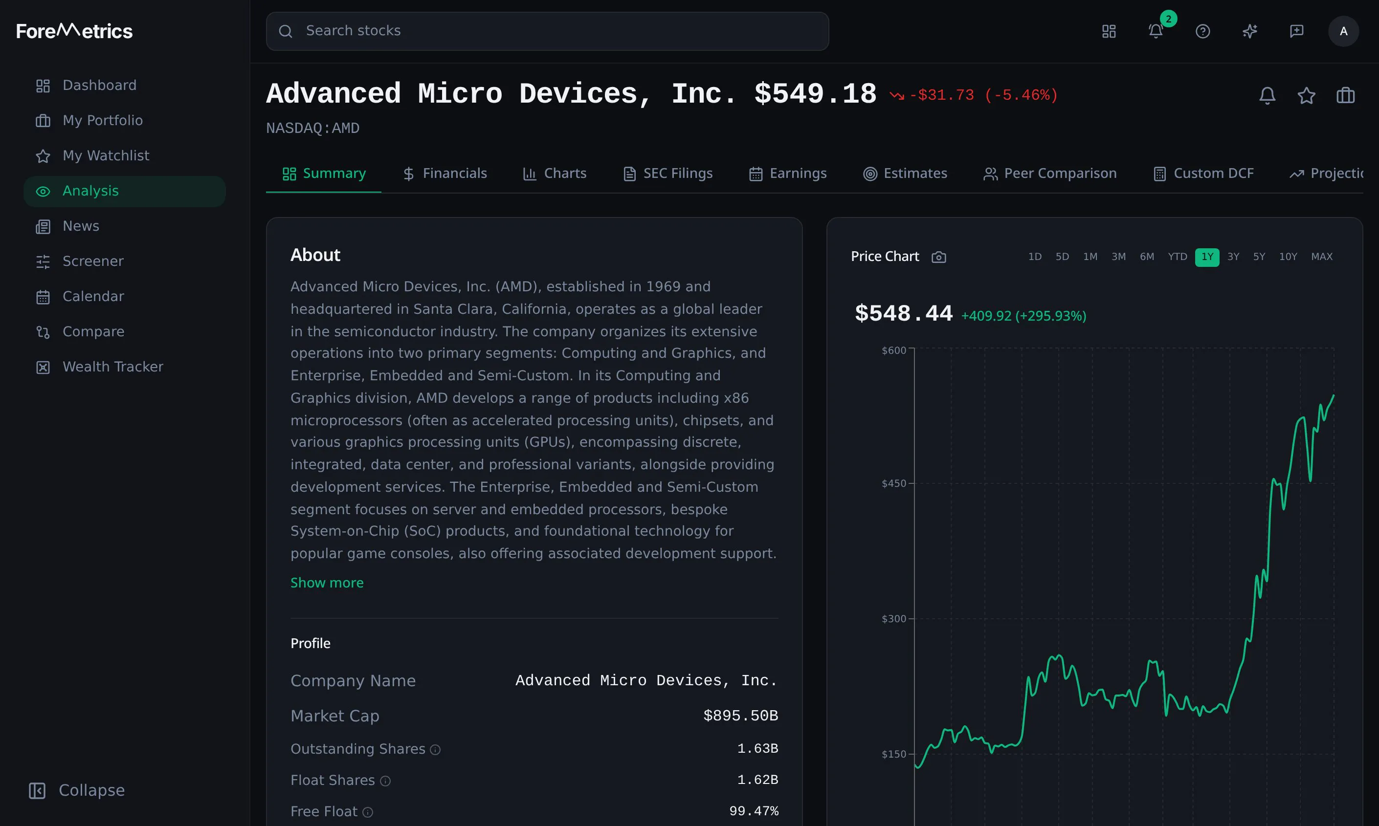Open the help question-mark icon
The width and height of the screenshot is (1379, 826).
click(1202, 31)
